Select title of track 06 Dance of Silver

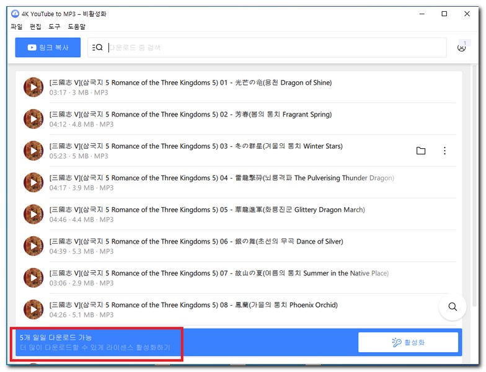point(196,242)
